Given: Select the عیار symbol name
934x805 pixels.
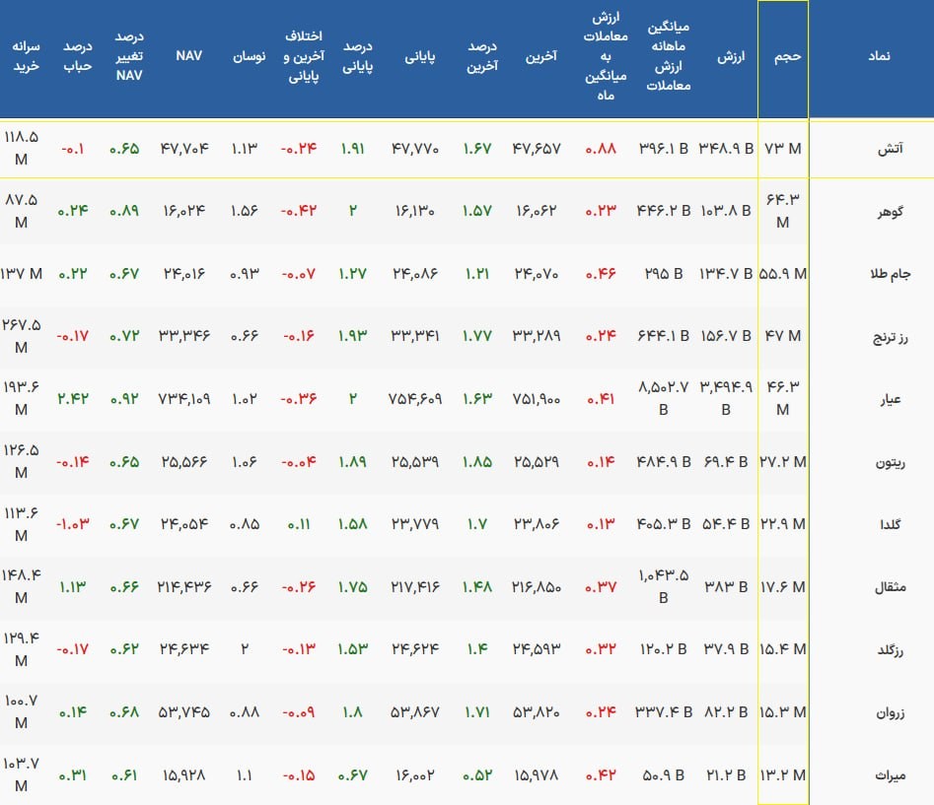Looking at the screenshot, I should click(x=890, y=399).
